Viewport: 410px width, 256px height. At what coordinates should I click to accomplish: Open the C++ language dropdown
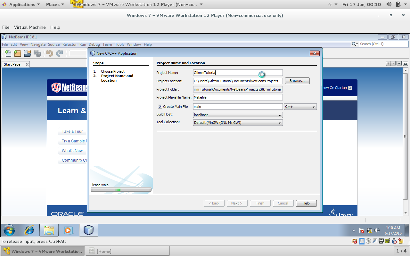point(313,107)
